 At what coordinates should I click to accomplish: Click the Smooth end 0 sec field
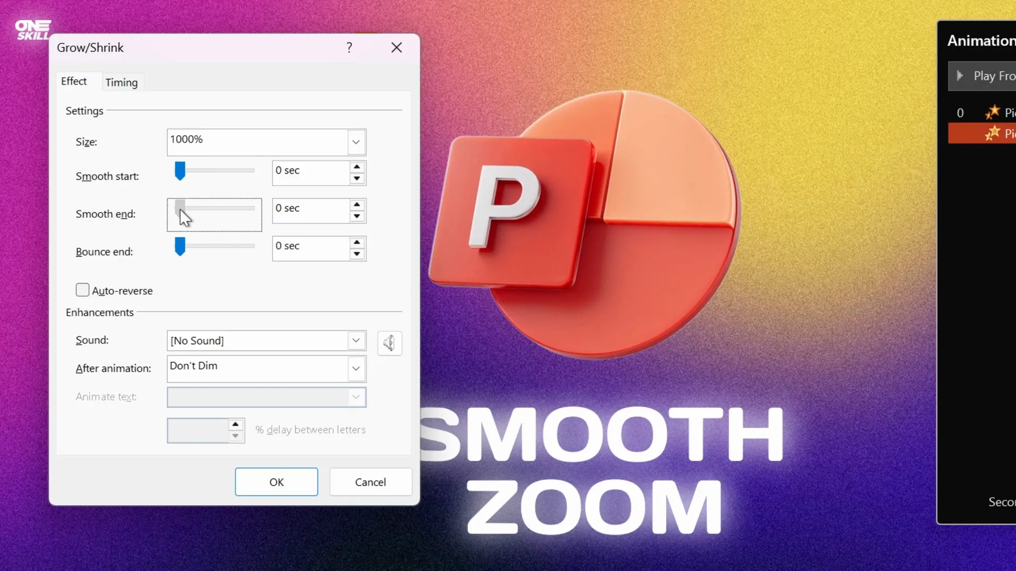(311, 210)
